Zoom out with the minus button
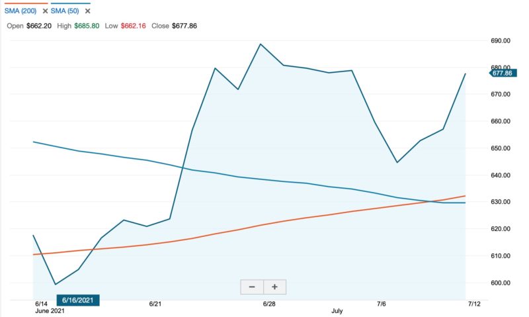Image resolution: width=529 pixels, height=317 pixels. click(252, 287)
